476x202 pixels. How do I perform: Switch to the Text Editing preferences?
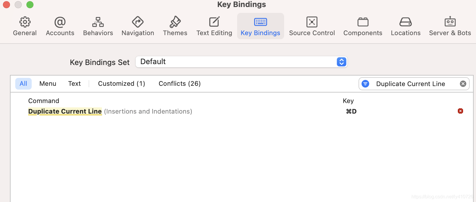[x=214, y=26]
